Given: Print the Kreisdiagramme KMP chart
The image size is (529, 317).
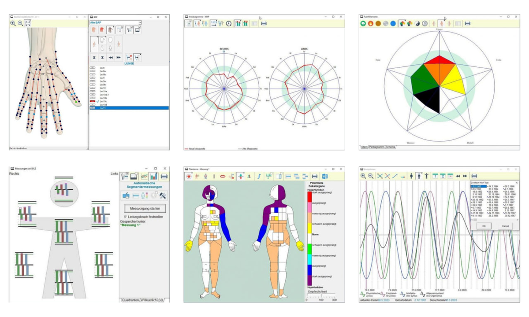Looking at the screenshot, I should [264, 23].
